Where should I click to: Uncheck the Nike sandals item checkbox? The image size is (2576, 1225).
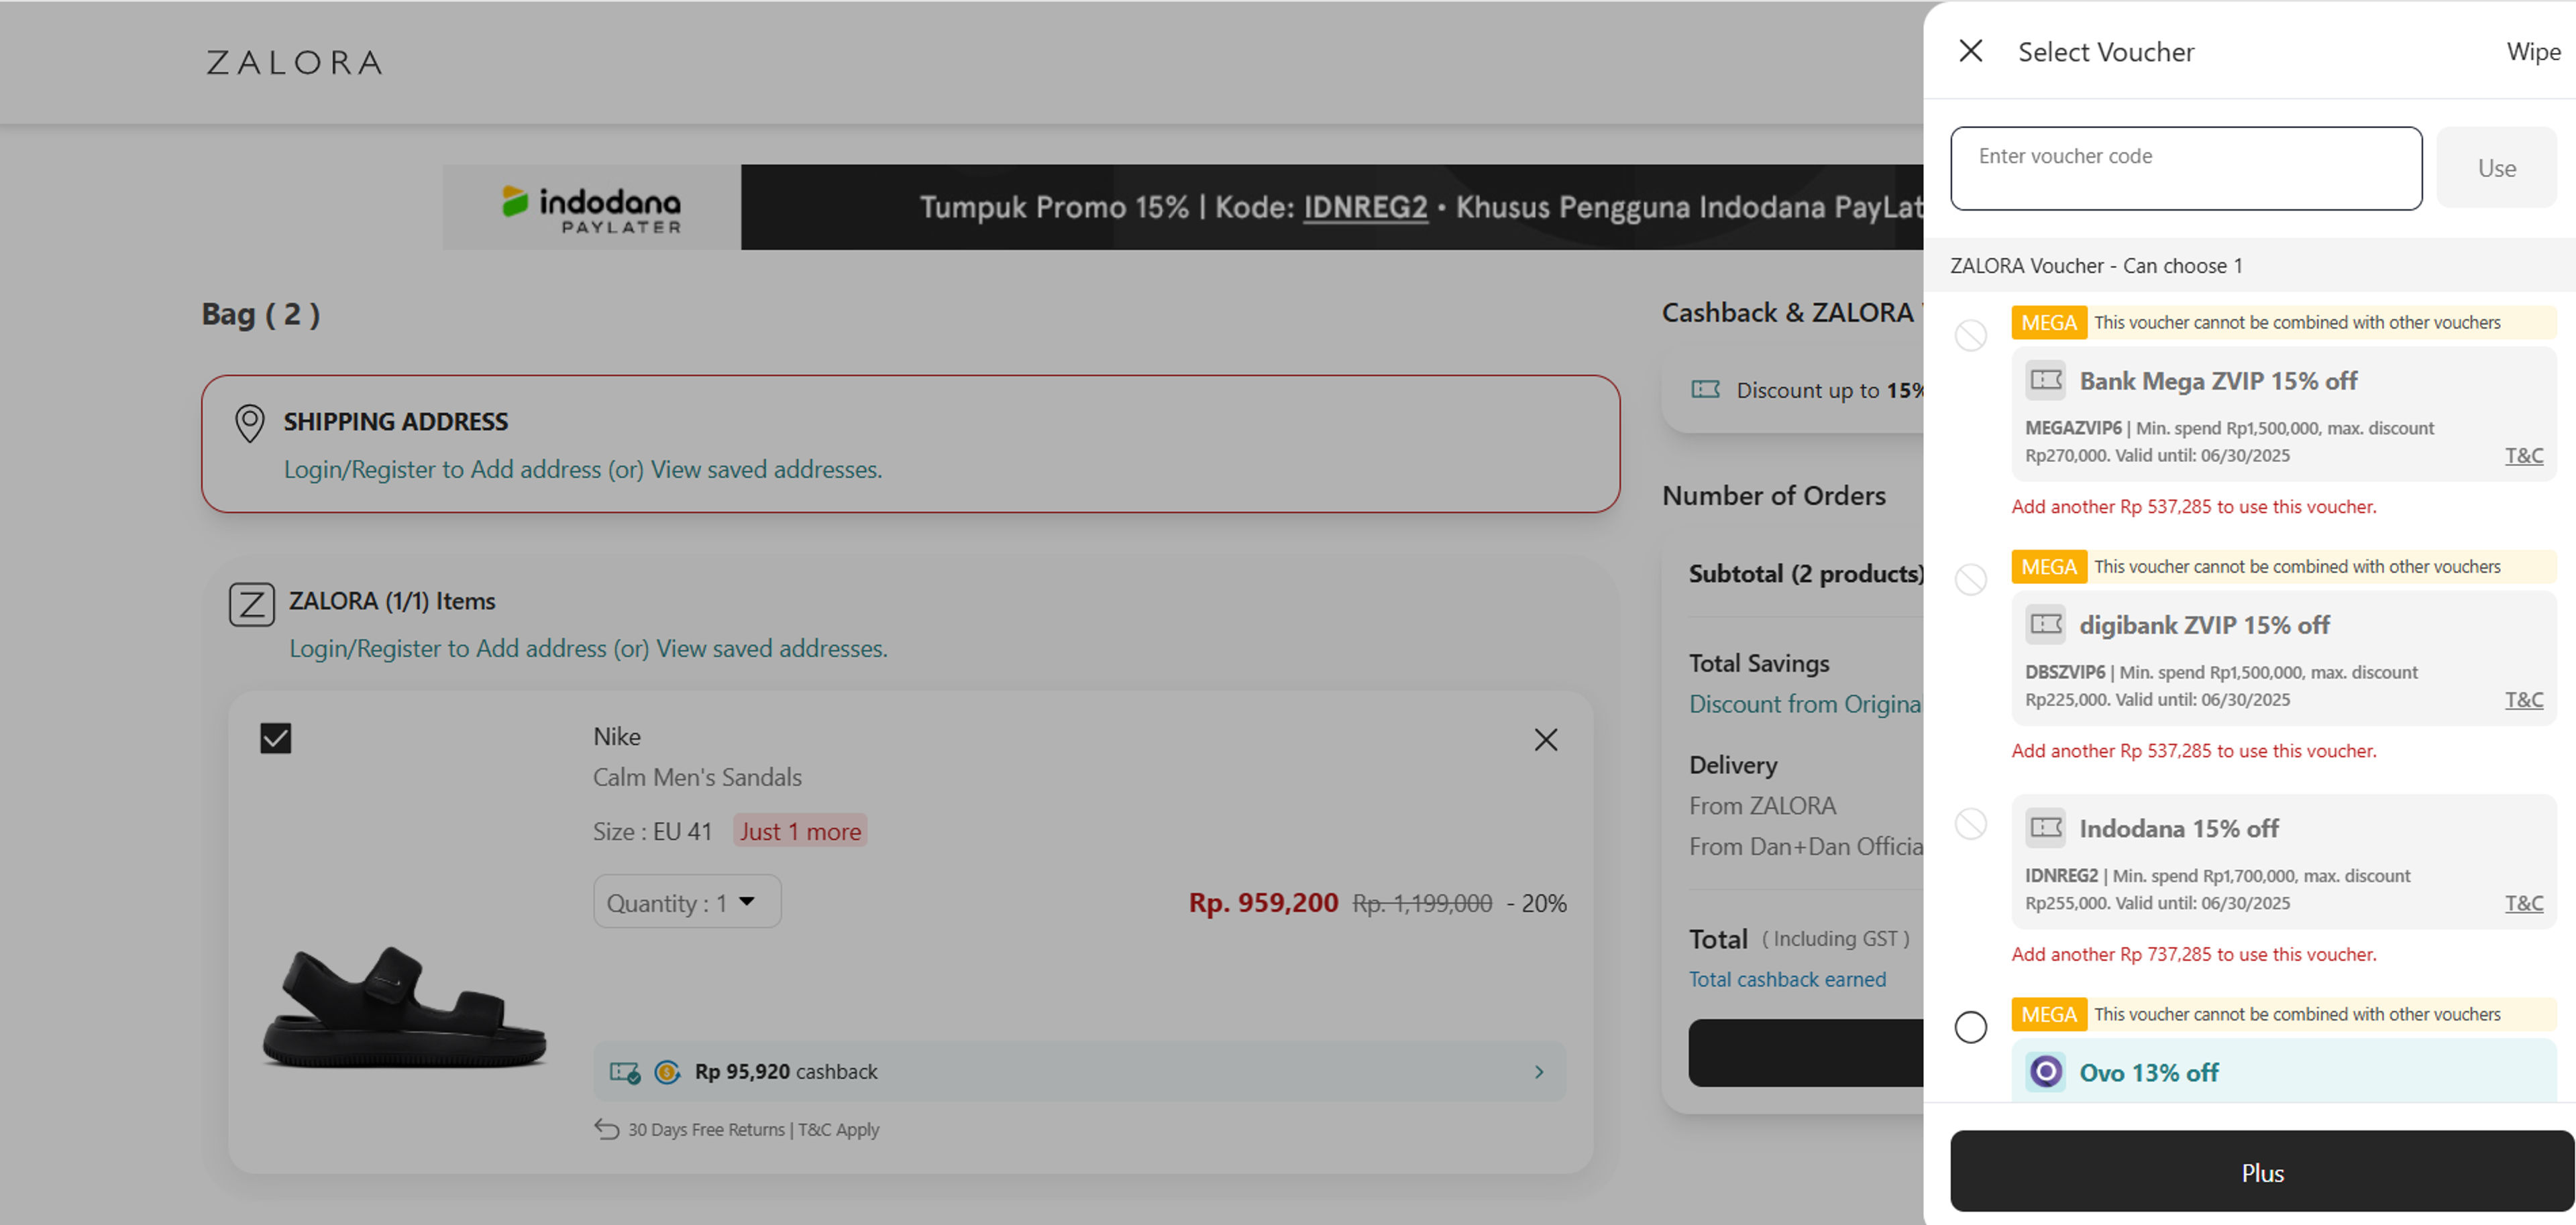(275, 738)
